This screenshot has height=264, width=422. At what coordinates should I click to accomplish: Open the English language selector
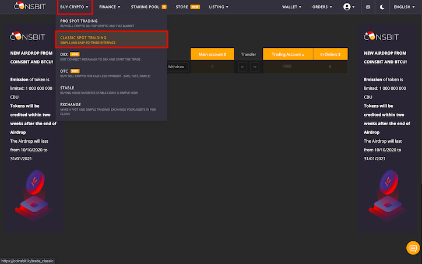pos(404,7)
